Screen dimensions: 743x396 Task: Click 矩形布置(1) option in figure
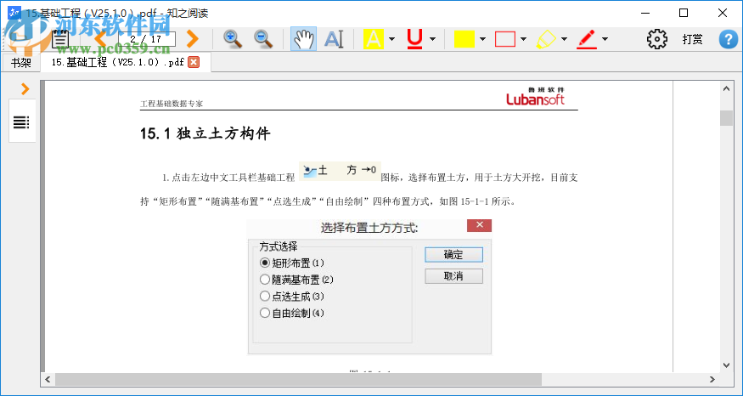(x=292, y=263)
